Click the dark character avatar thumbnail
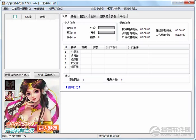The width and height of the screenshot is (196, 140). pyautogui.click(x=10, y=85)
